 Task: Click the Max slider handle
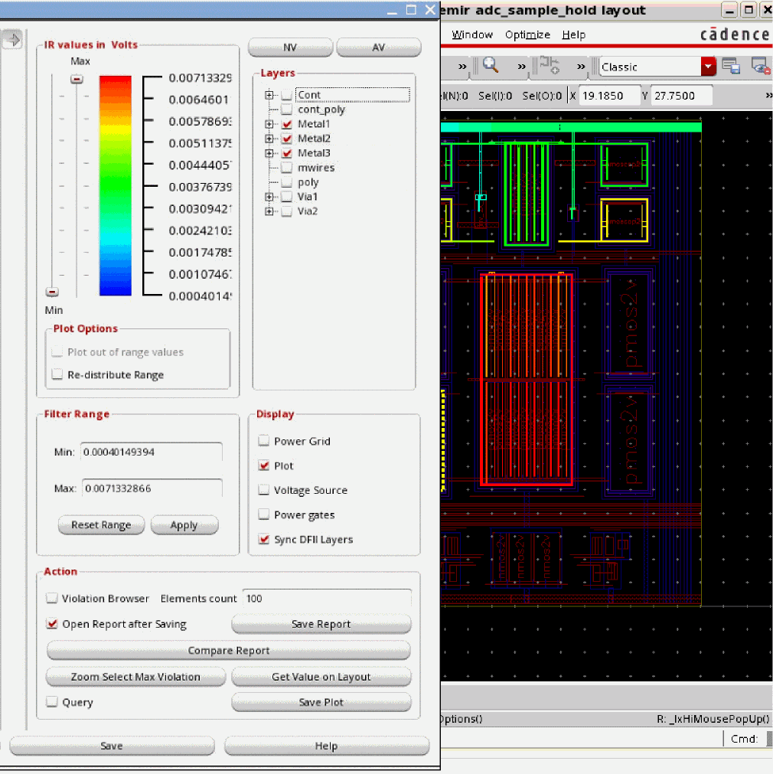pos(77,79)
